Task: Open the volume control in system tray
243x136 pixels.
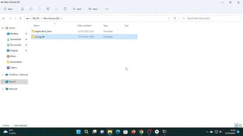Action: 221,132
